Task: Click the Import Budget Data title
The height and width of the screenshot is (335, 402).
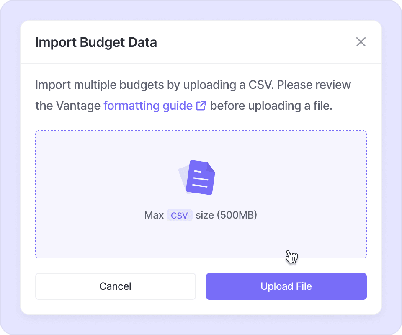Action: pos(96,42)
